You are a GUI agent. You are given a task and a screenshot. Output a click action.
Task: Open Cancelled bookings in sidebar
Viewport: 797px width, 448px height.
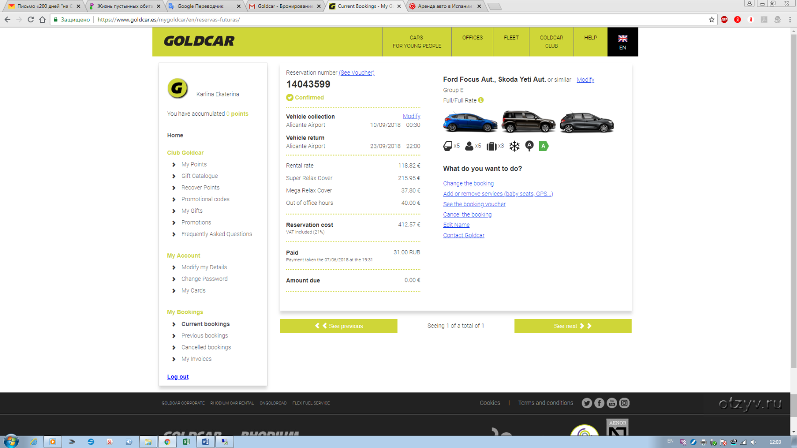click(x=206, y=347)
